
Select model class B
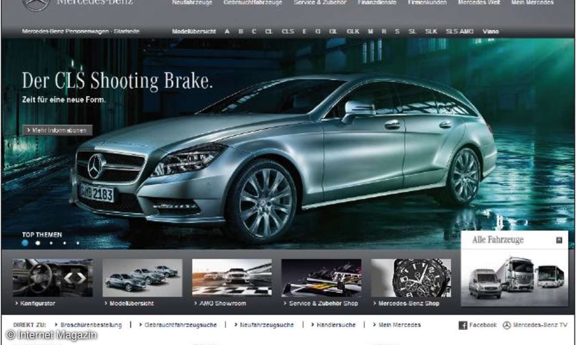240,32
